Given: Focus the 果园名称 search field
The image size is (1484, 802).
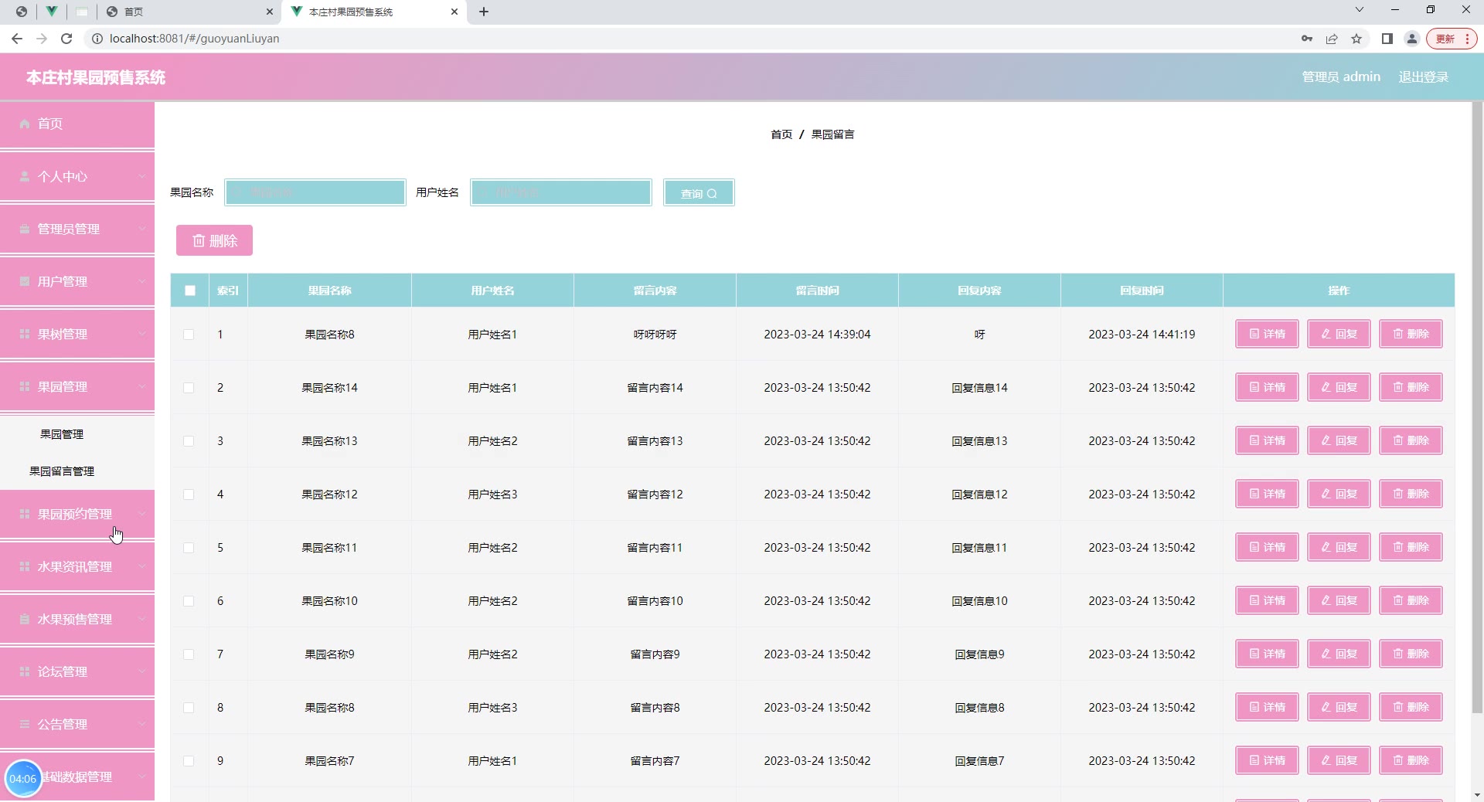Looking at the screenshot, I should pos(315,192).
